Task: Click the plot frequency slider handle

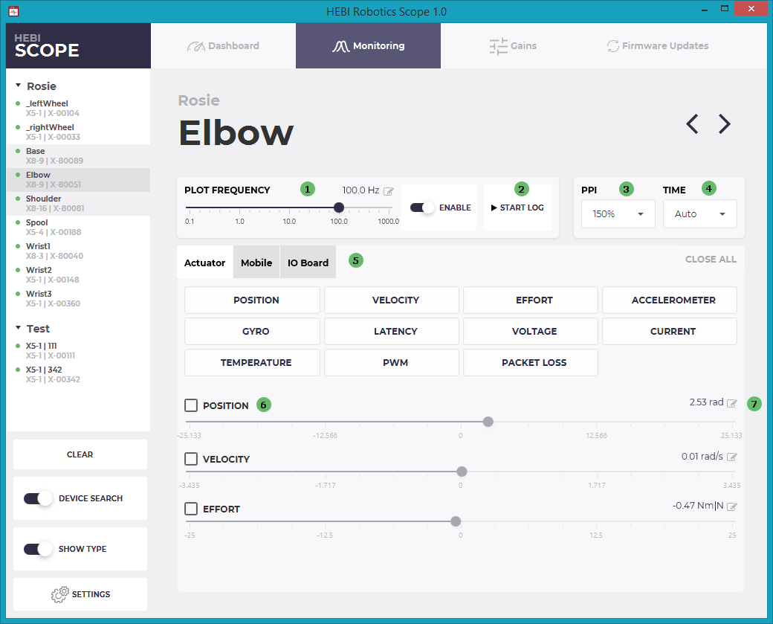Action: point(338,208)
